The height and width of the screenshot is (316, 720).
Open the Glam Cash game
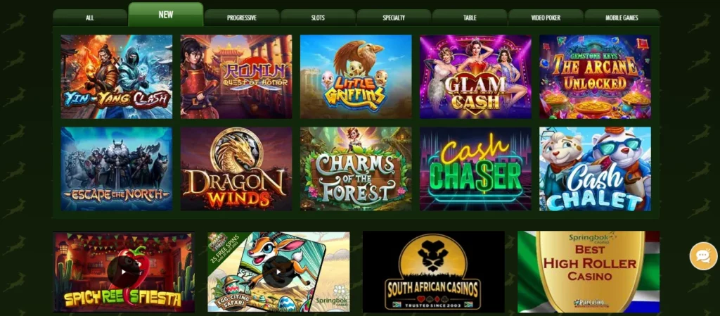(x=475, y=77)
